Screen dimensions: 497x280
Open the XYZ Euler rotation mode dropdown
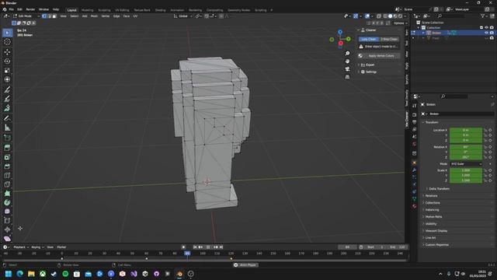coord(466,164)
